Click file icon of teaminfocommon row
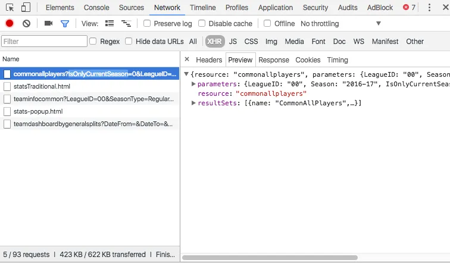This screenshot has height=263, width=450. (7, 99)
